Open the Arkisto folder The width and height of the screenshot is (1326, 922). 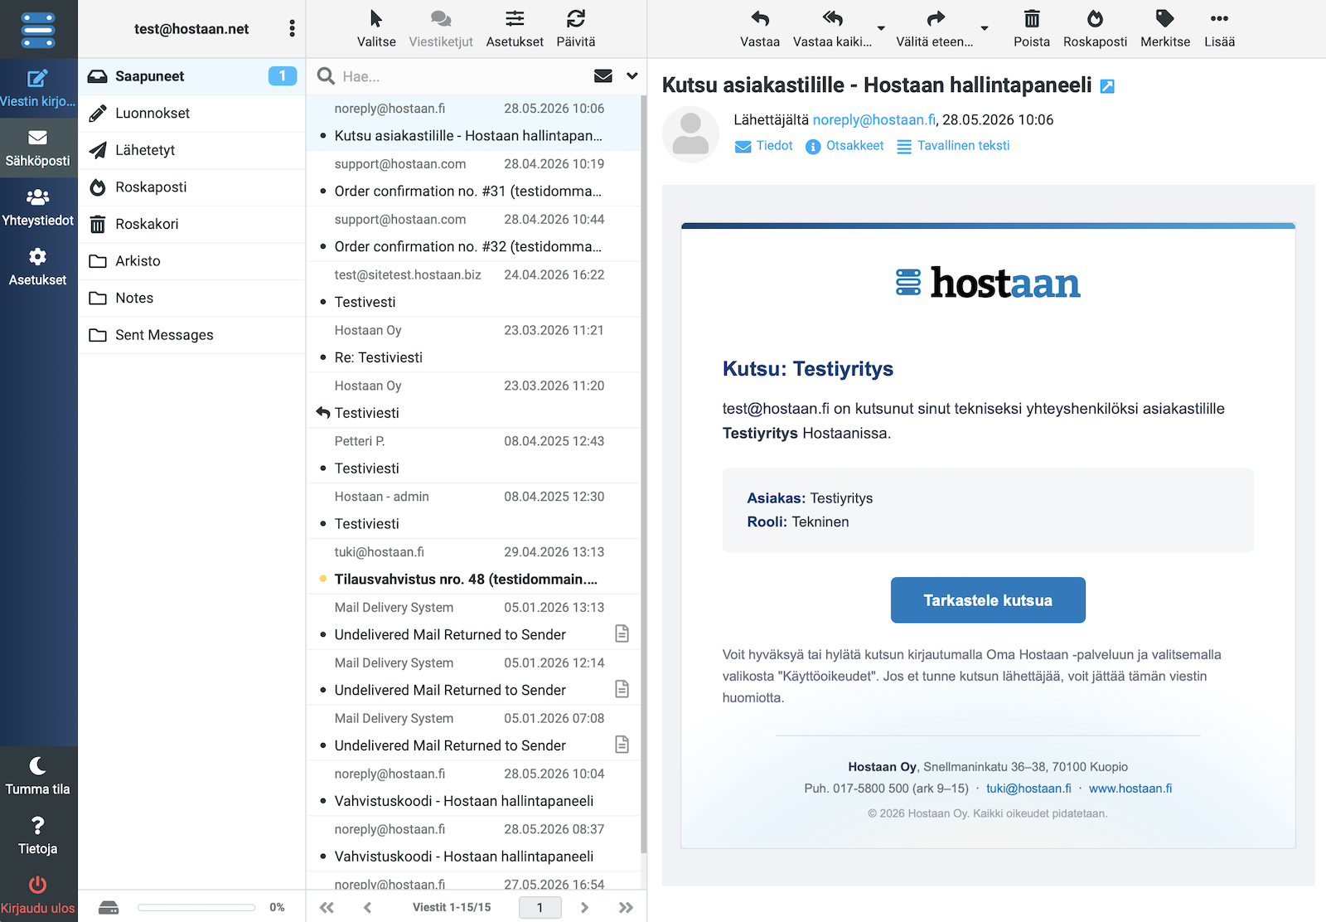(x=192, y=261)
